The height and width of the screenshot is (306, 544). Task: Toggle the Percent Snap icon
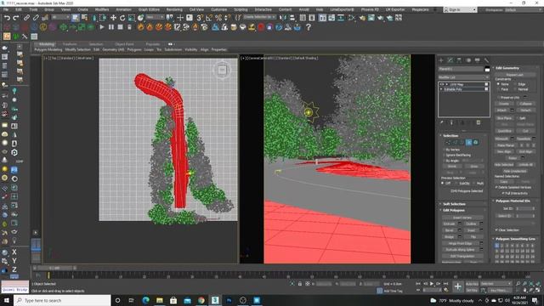(218, 18)
